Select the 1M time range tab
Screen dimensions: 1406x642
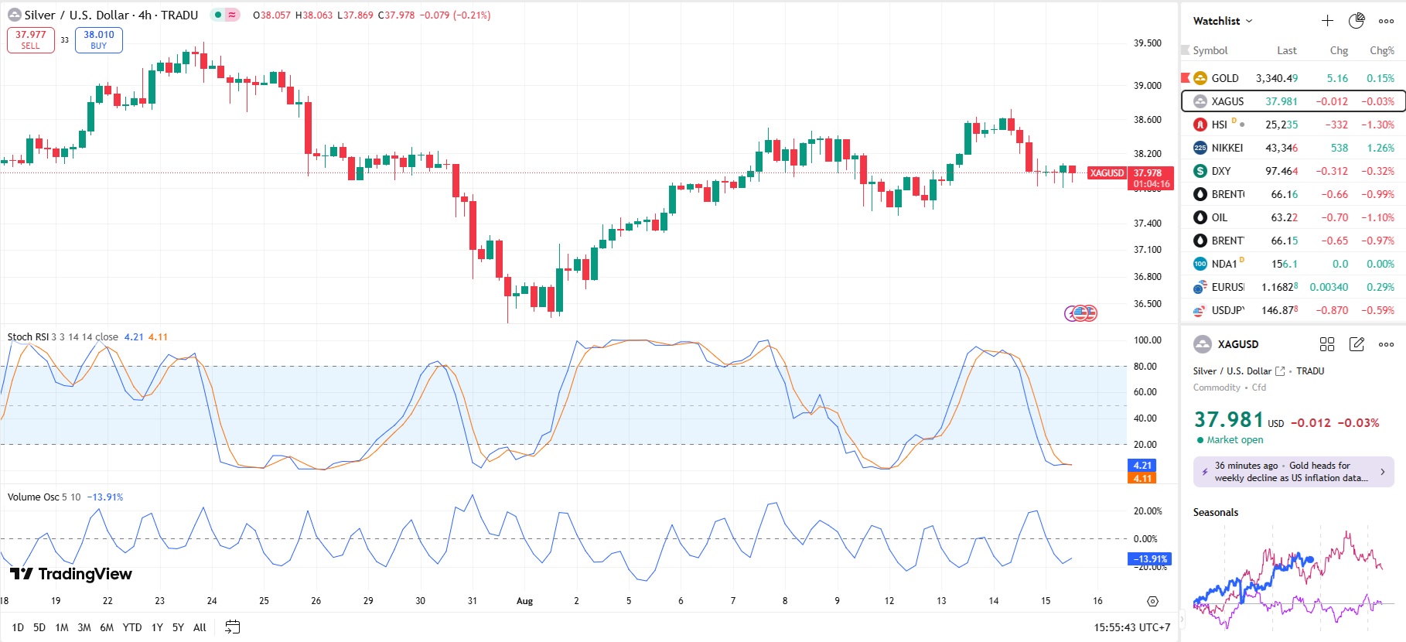[62, 627]
